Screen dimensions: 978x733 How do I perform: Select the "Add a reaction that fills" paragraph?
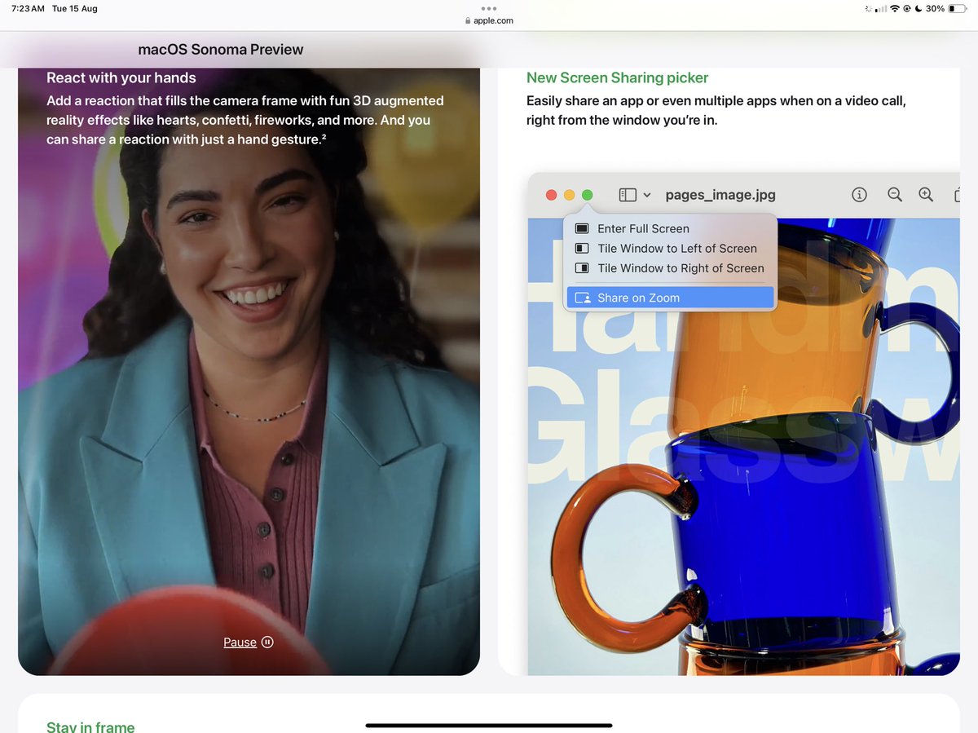point(245,120)
